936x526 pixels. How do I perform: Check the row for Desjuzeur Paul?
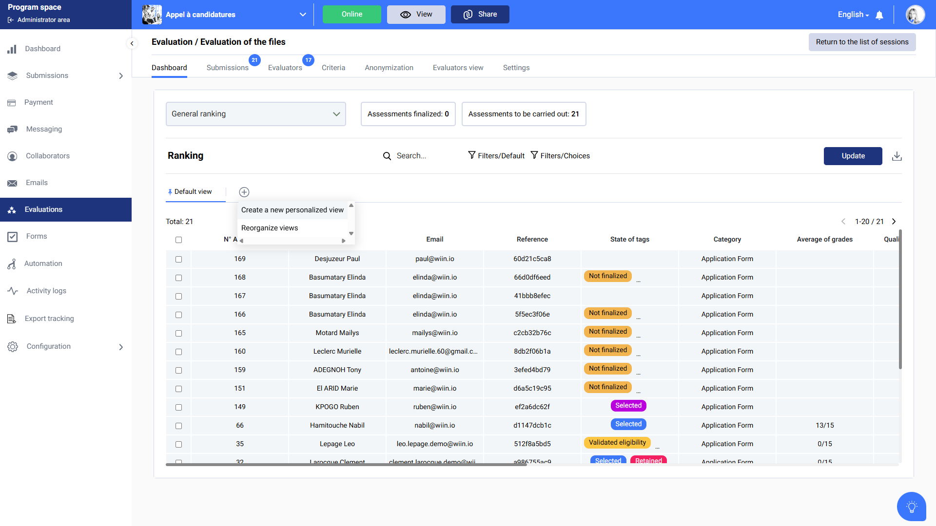(178, 259)
